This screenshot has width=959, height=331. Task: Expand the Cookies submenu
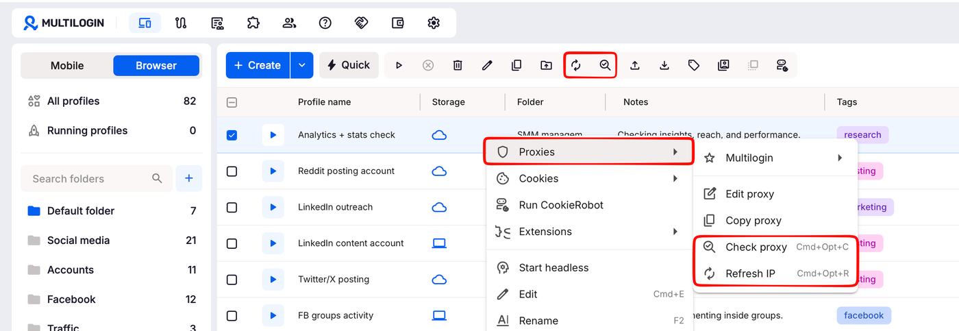coord(588,178)
